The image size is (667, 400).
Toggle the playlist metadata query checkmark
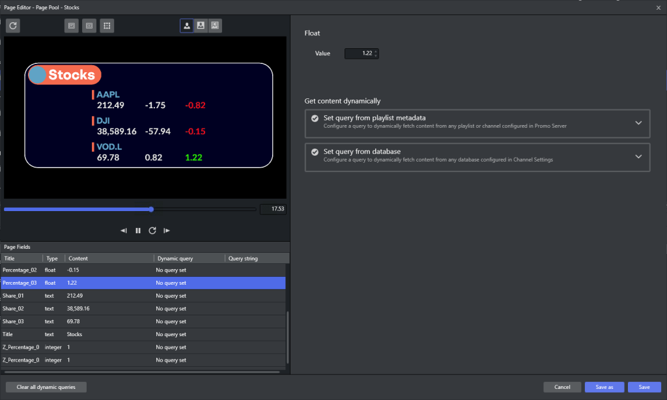pyautogui.click(x=315, y=118)
